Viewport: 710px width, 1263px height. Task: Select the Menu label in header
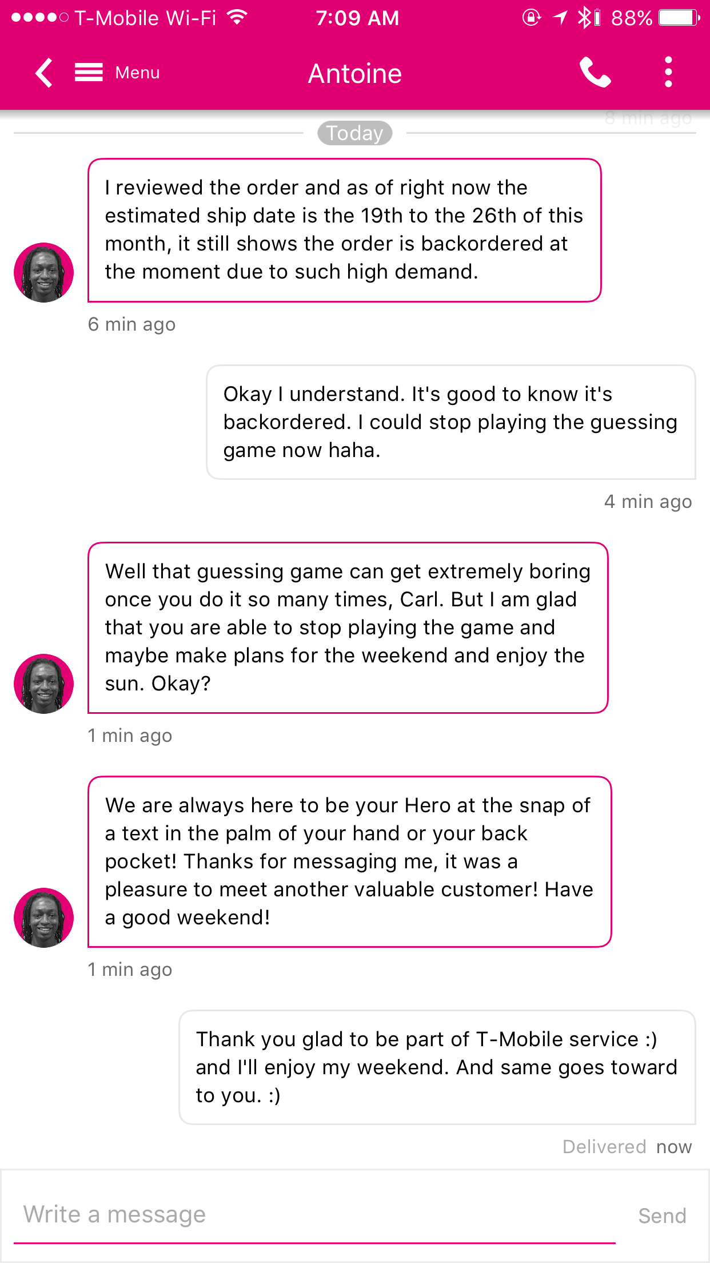[137, 73]
